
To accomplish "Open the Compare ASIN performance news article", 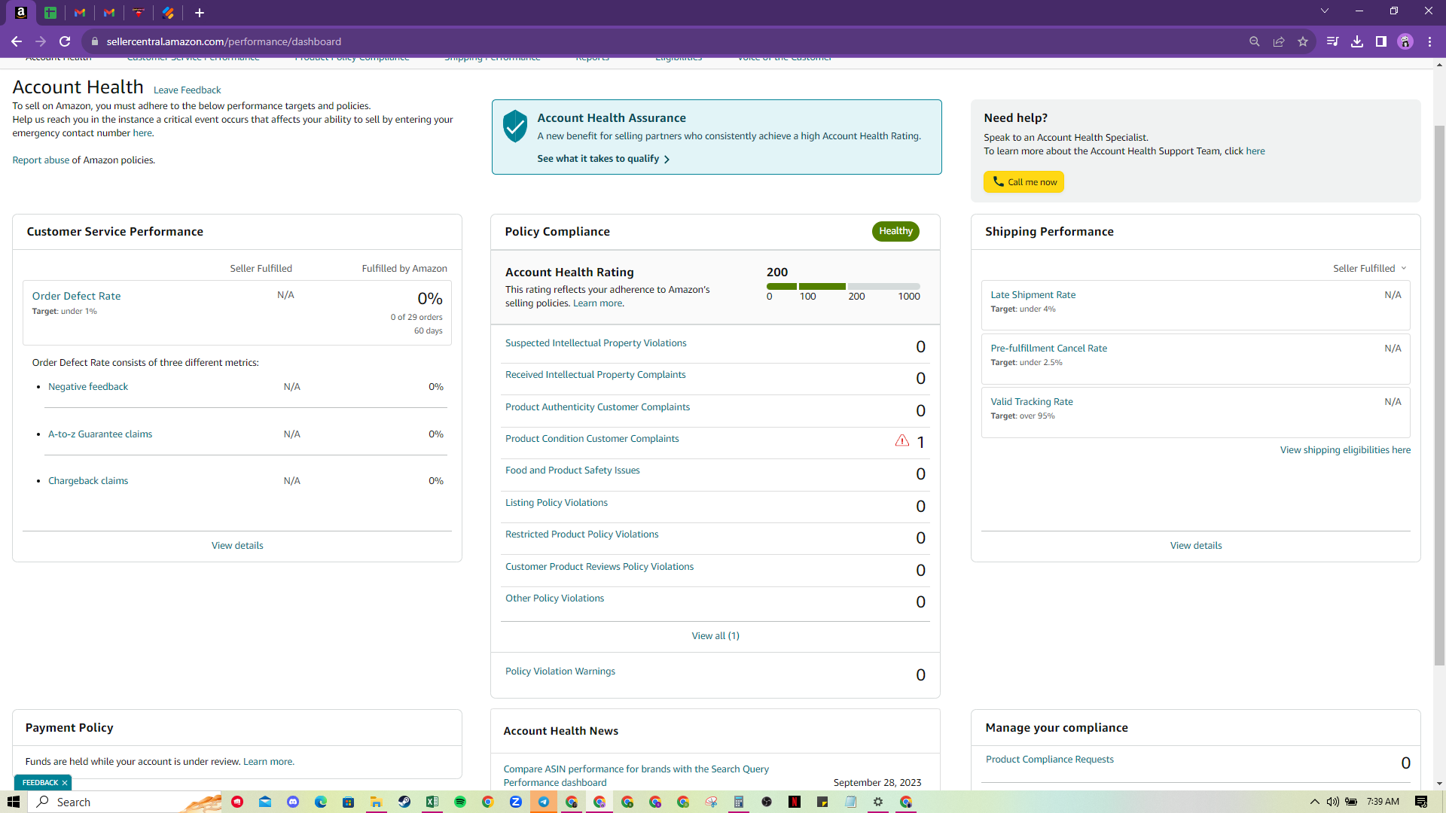I will 636,776.
